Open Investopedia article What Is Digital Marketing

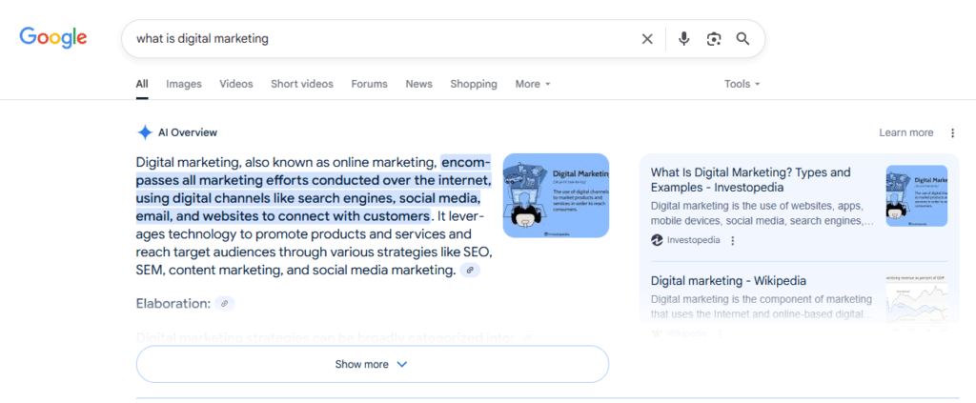pyautogui.click(x=750, y=180)
